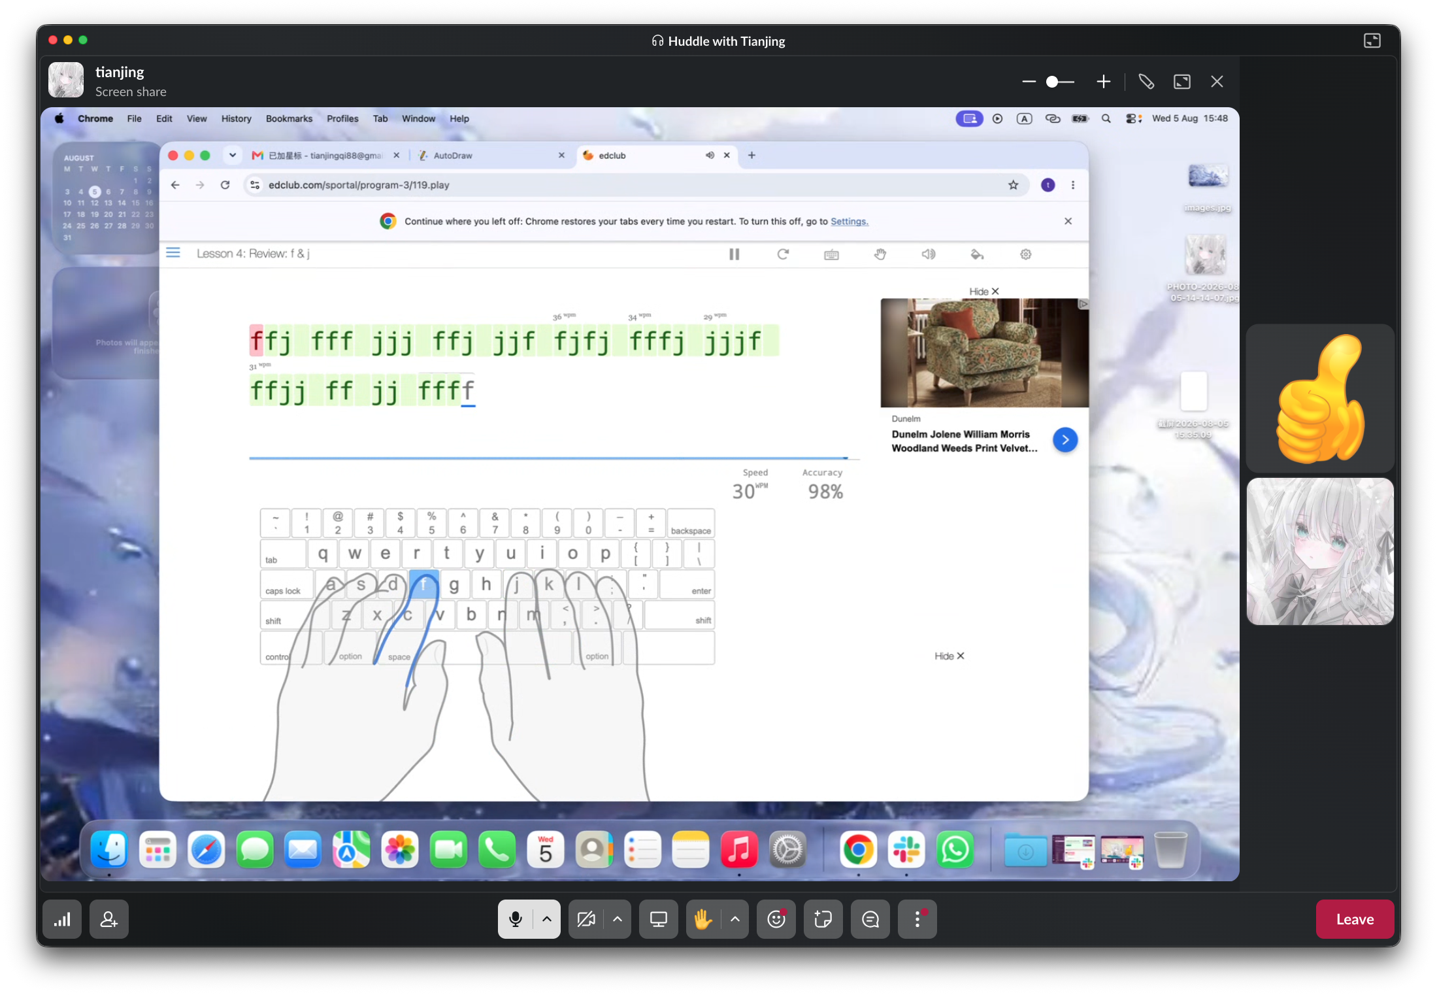Leave the huddle
Viewport: 1437px width, 995px height.
pos(1355,920)
